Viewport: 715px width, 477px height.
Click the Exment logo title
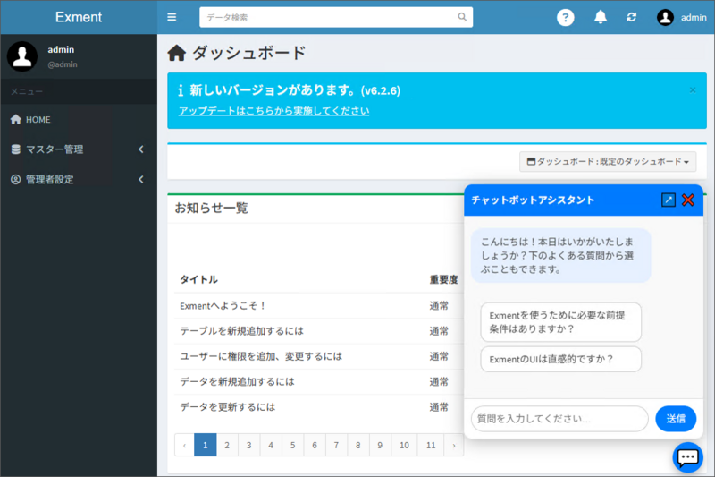[79, 17]
